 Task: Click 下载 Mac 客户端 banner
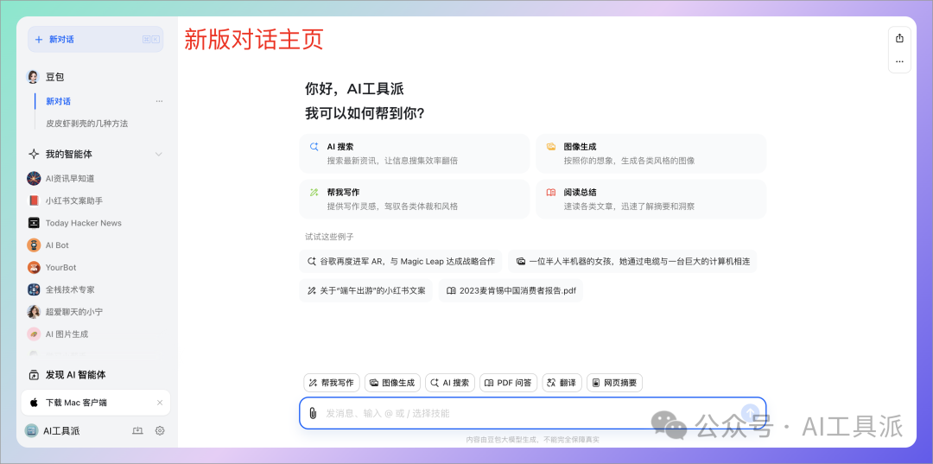tap(95, 403)
